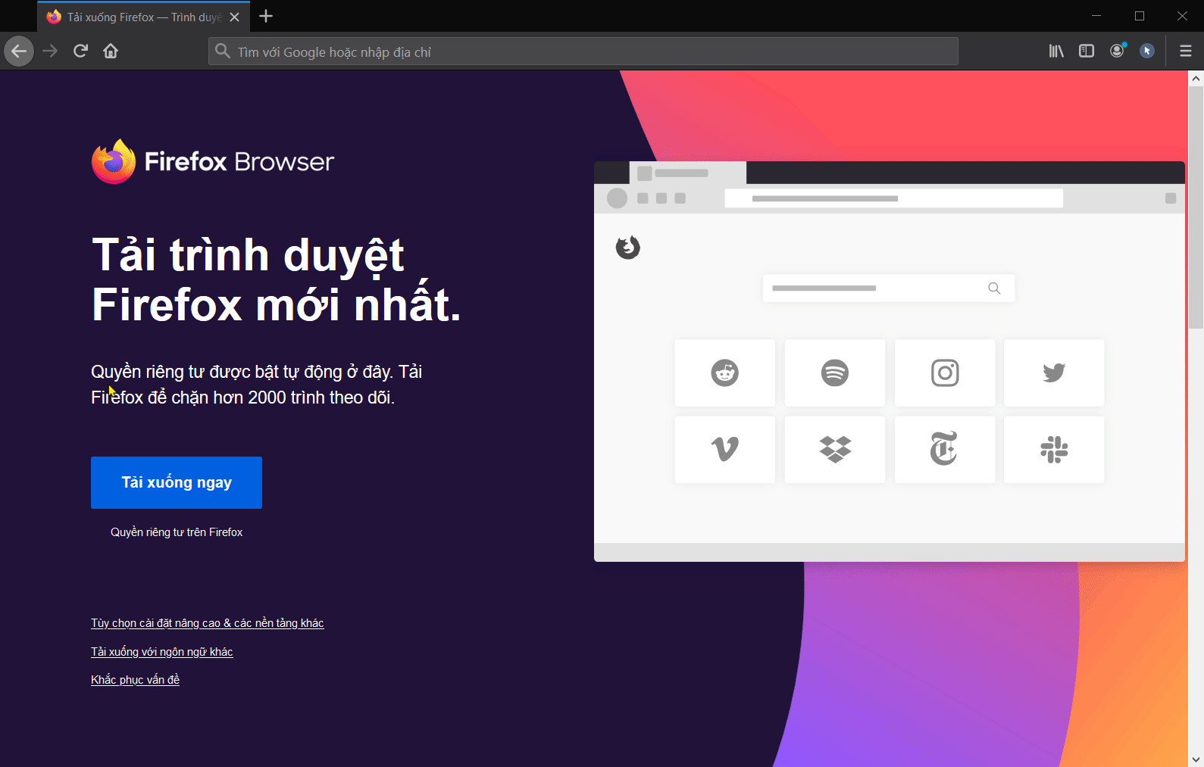Click the headline Tải trình duyệt Firefox

[x=277, y=279]
